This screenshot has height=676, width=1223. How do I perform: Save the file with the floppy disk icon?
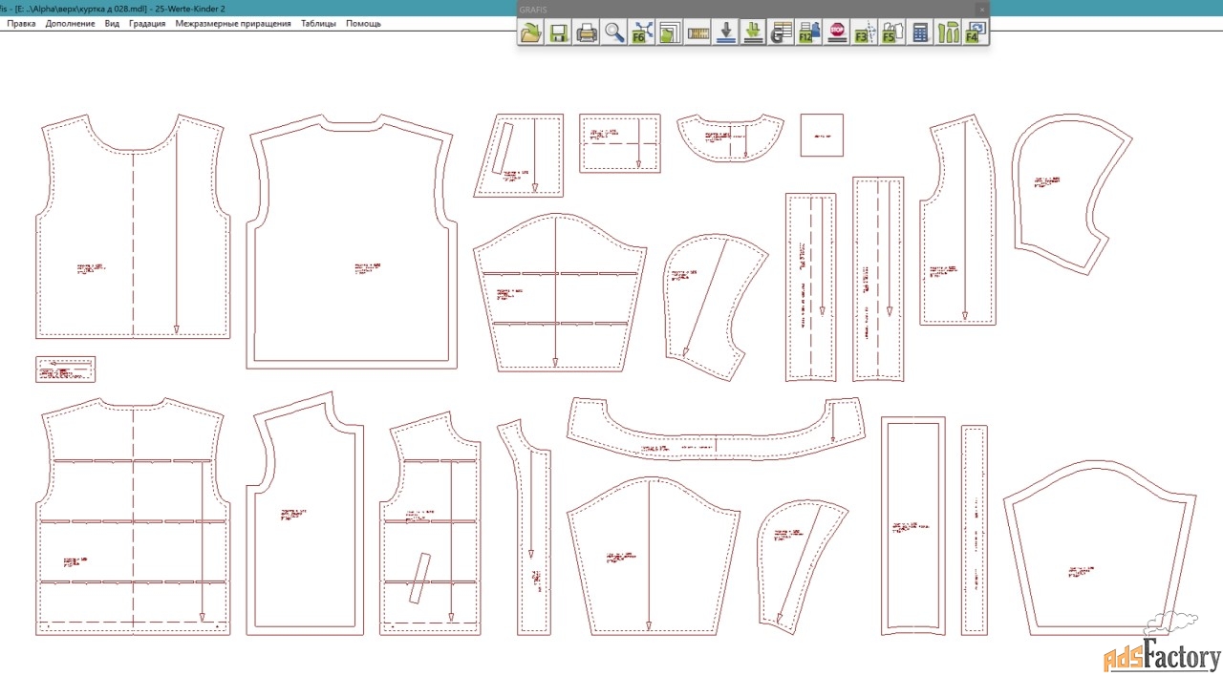coord(559,32)
